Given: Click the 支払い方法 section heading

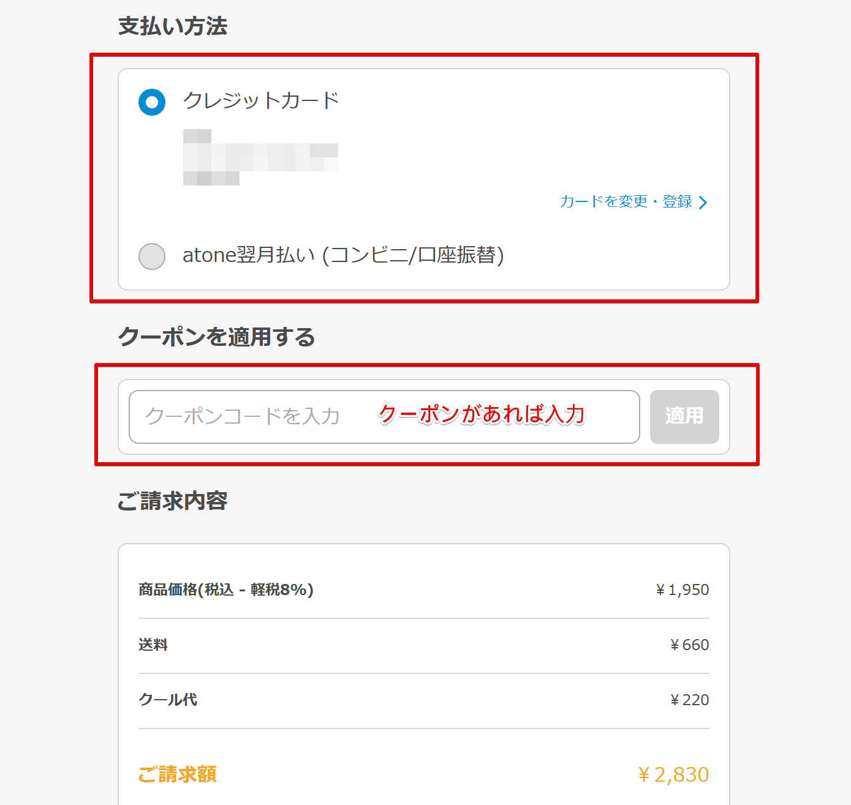Looking at the screenshot, I should [x=173, y=26].
